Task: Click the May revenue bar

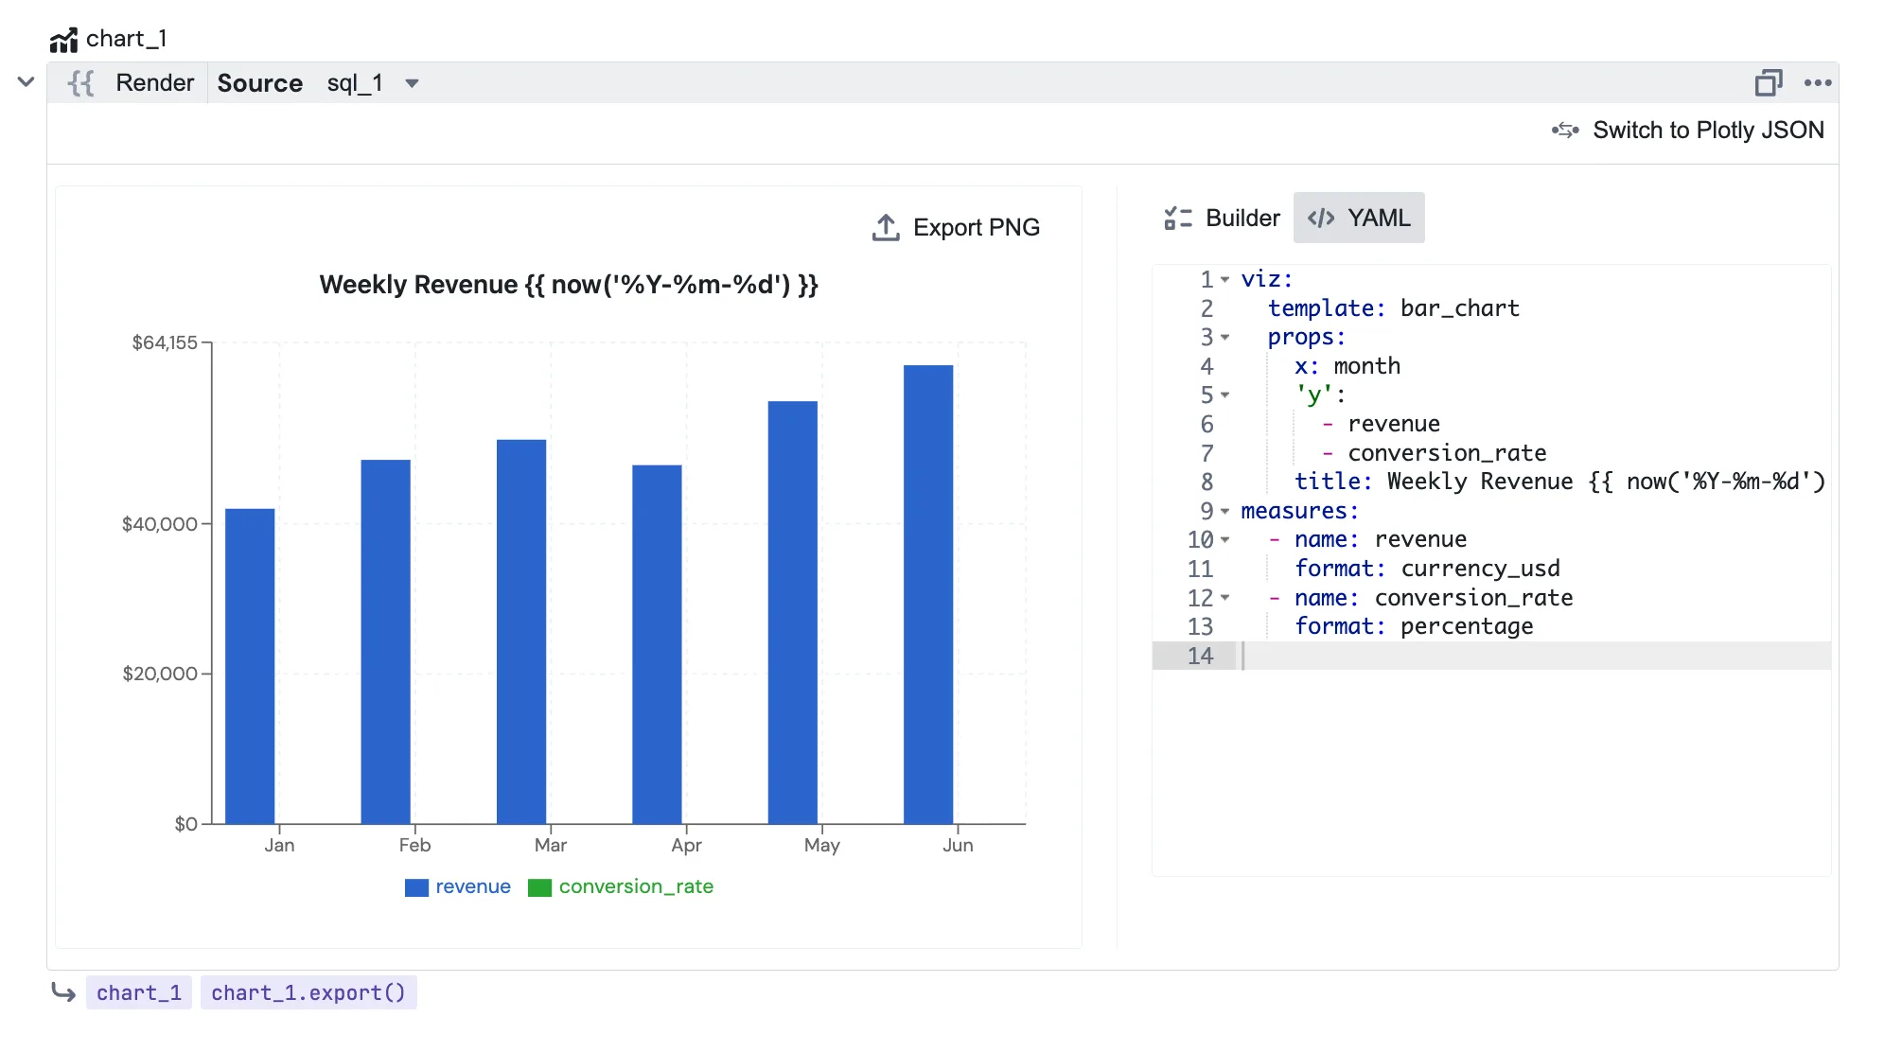Action: pos(793,612)
